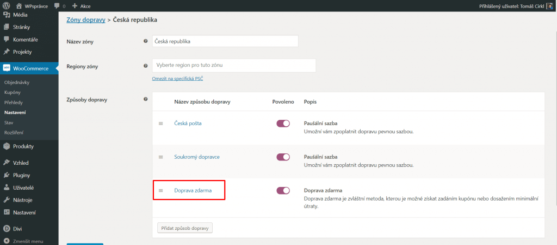Click drag handle for Doprava zdarma row

(x=160, y=190)
